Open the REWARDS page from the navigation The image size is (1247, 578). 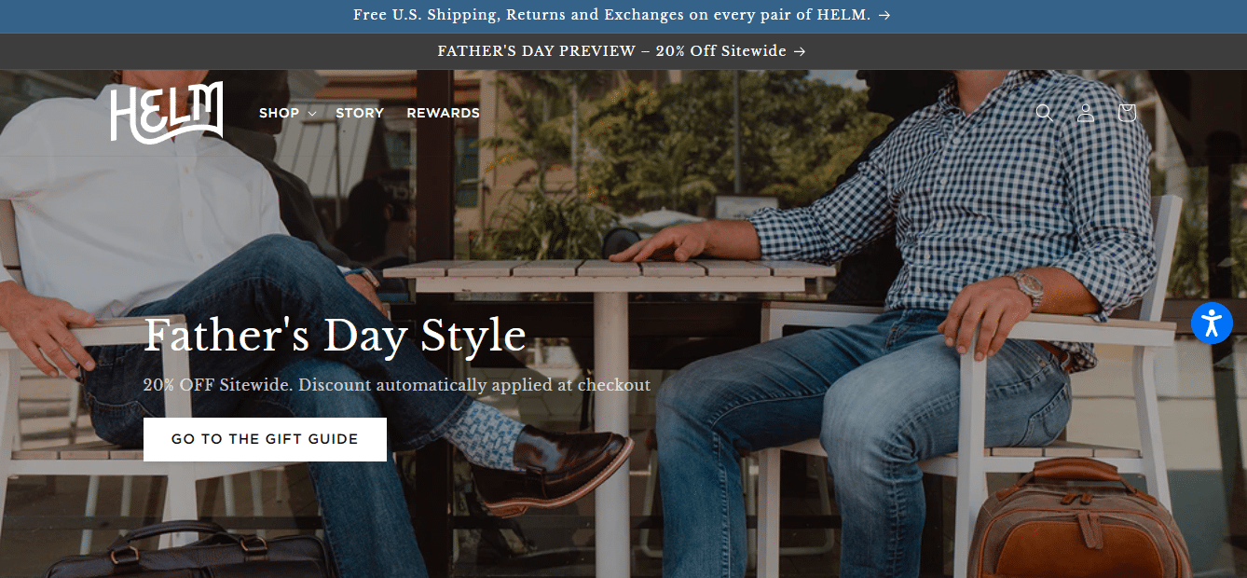point(443,113)
